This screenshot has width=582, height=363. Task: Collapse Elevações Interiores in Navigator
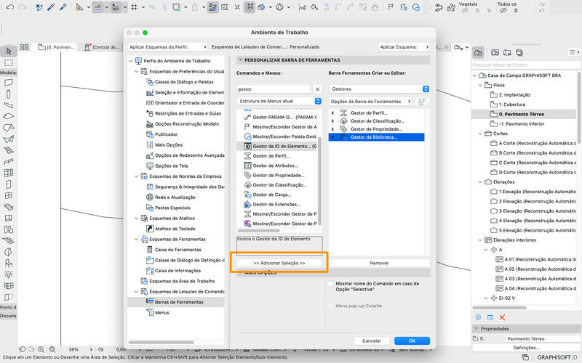(x=480, y=240)
